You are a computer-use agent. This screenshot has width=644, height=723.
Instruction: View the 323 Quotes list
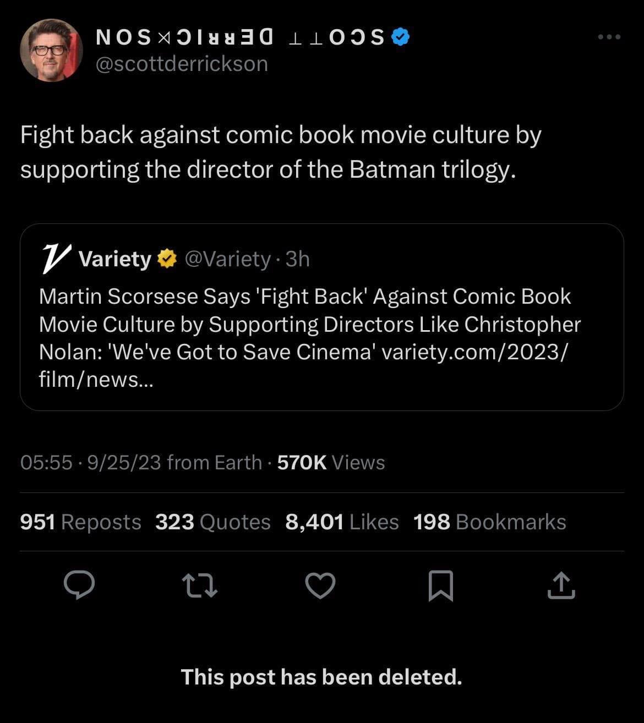point(212,522)
